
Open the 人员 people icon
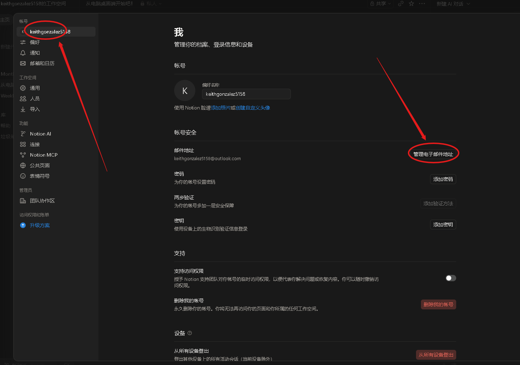23,99
